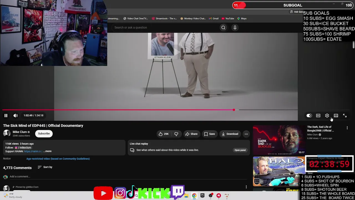
Task: Save the video to a playlist
Action: click(209, 134)
